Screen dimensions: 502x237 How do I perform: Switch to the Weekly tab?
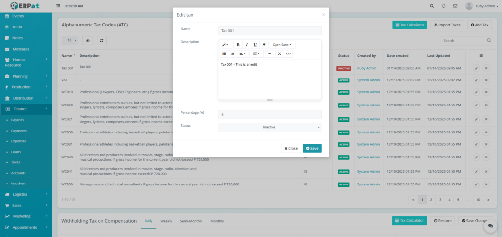166,221
